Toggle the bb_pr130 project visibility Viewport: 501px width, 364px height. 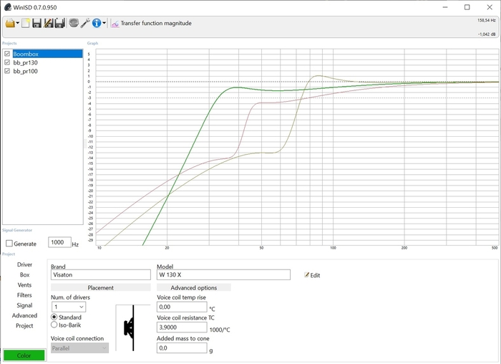pos(7,62)
